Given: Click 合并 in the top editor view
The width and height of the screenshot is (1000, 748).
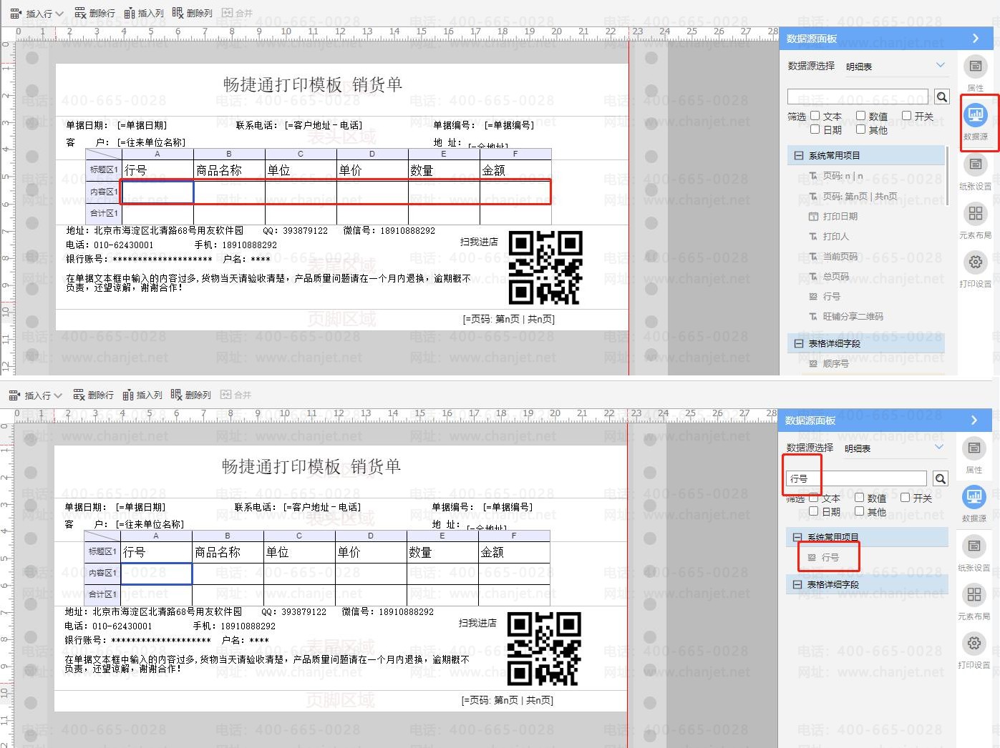Looking at the screenshot, I should pos(238,14).
